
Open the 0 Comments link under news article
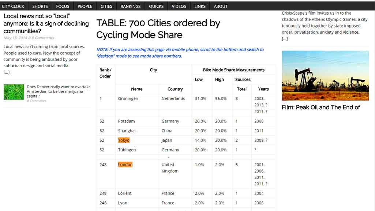[43, 38]
